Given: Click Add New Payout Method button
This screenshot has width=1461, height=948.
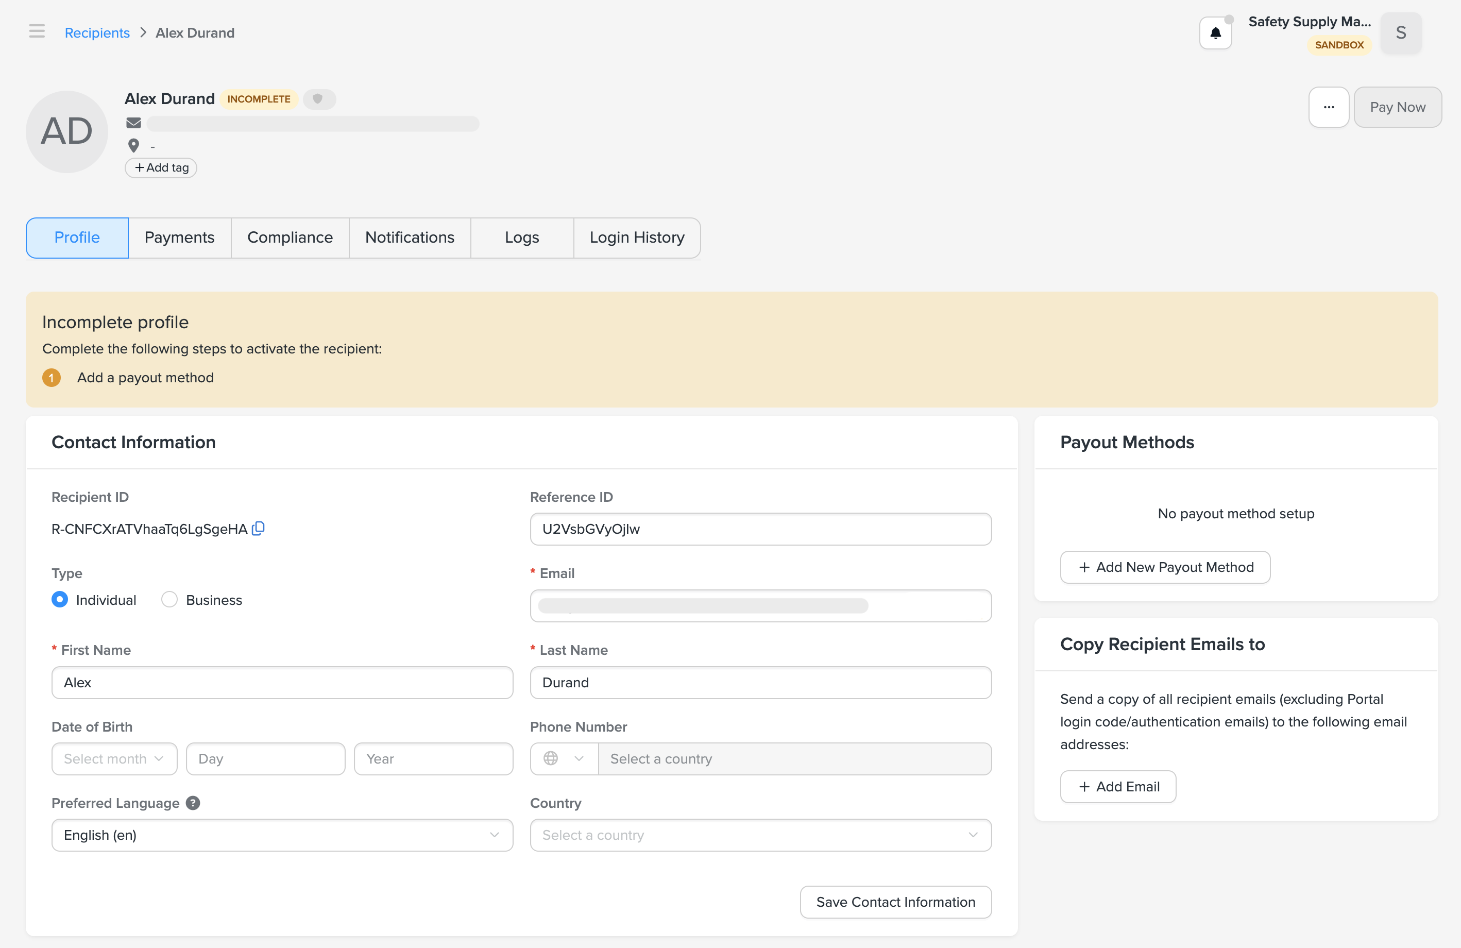Looking at the screenshot, I should [x=1164, y=567].
